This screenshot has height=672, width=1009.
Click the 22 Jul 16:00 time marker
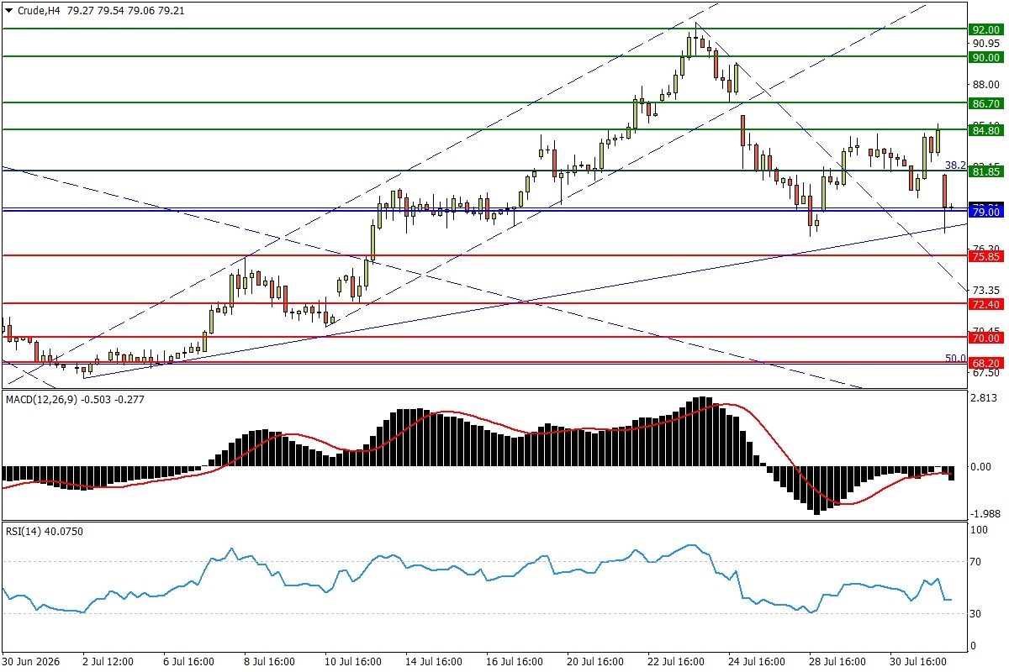[x=677, y=662]
